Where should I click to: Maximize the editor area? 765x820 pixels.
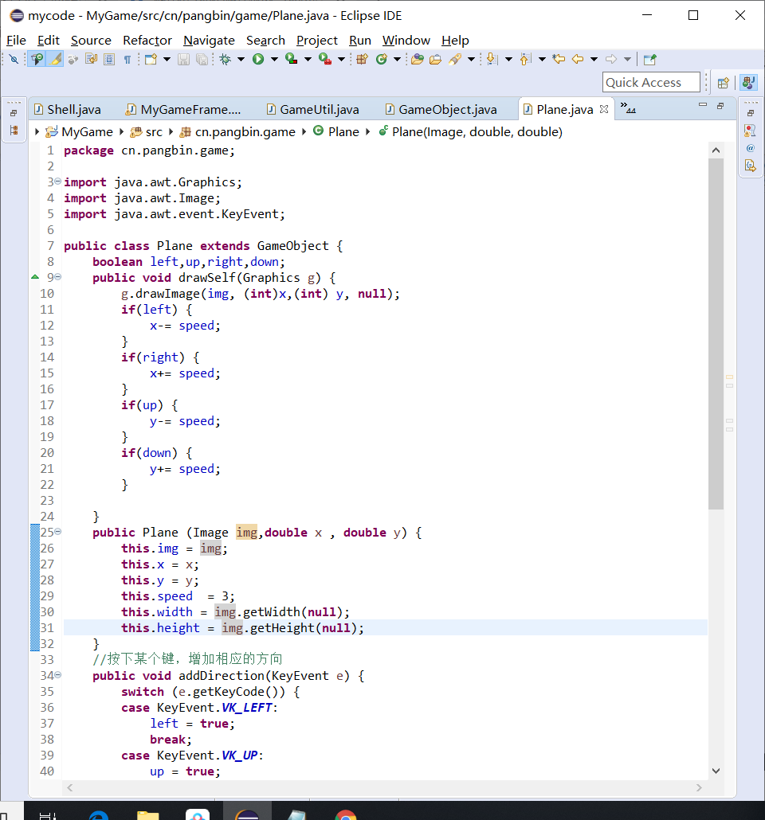coord(720,106)
